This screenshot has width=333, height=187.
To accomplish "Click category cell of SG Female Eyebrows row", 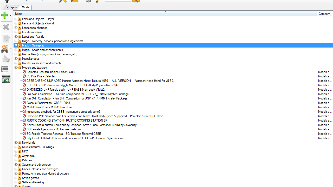I will (325, 129).
